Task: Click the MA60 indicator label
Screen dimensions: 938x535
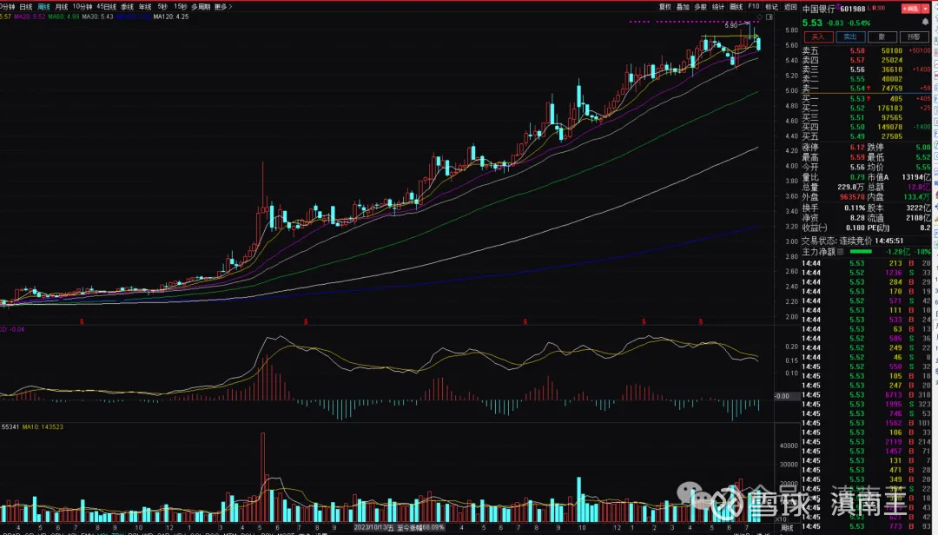Action: [x=63, y=17]
